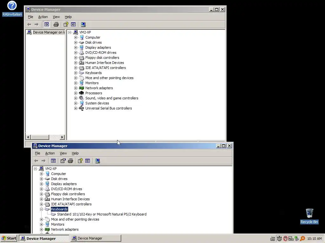Click the Show/Hide Action Pane icon in the back window
The width and height of the screenshot is (325, 243).
tap(73, 24)
